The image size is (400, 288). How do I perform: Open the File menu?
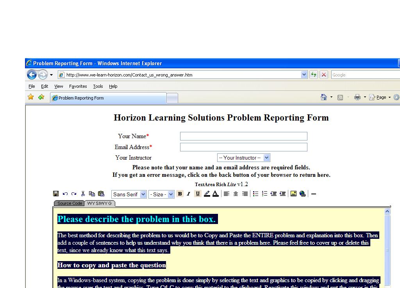click(x=32, y=86)
